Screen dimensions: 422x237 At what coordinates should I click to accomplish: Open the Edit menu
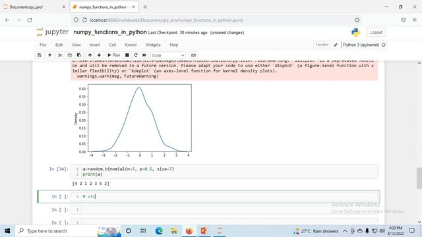[59, 45]
